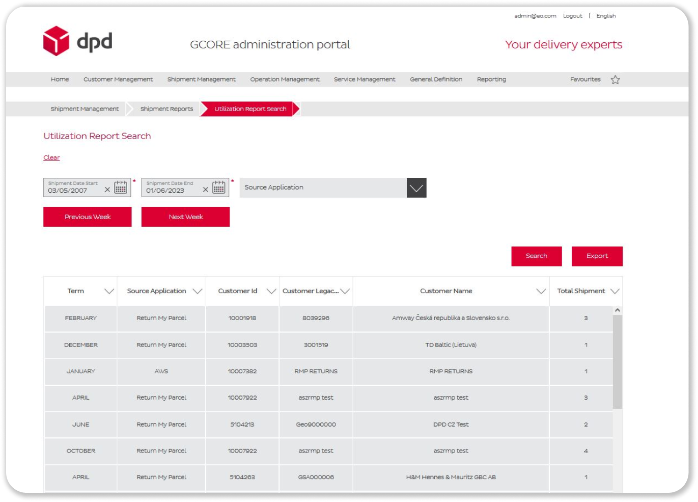
Task: Go to Shipment Reports breadcrumb
Action: (166, 109)
